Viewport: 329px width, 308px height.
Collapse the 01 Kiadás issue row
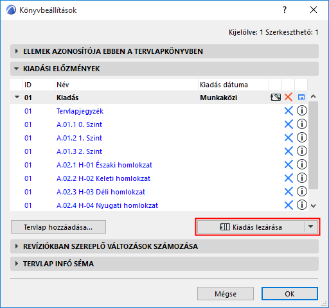(x=17, y=98)
